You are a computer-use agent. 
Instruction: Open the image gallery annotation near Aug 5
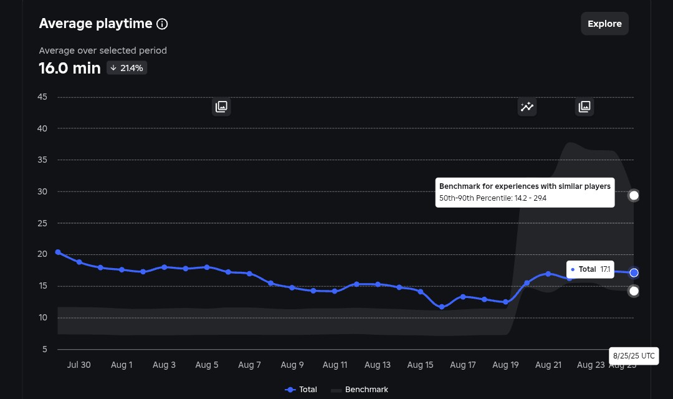pyautogui.click(x=221, y=107)
